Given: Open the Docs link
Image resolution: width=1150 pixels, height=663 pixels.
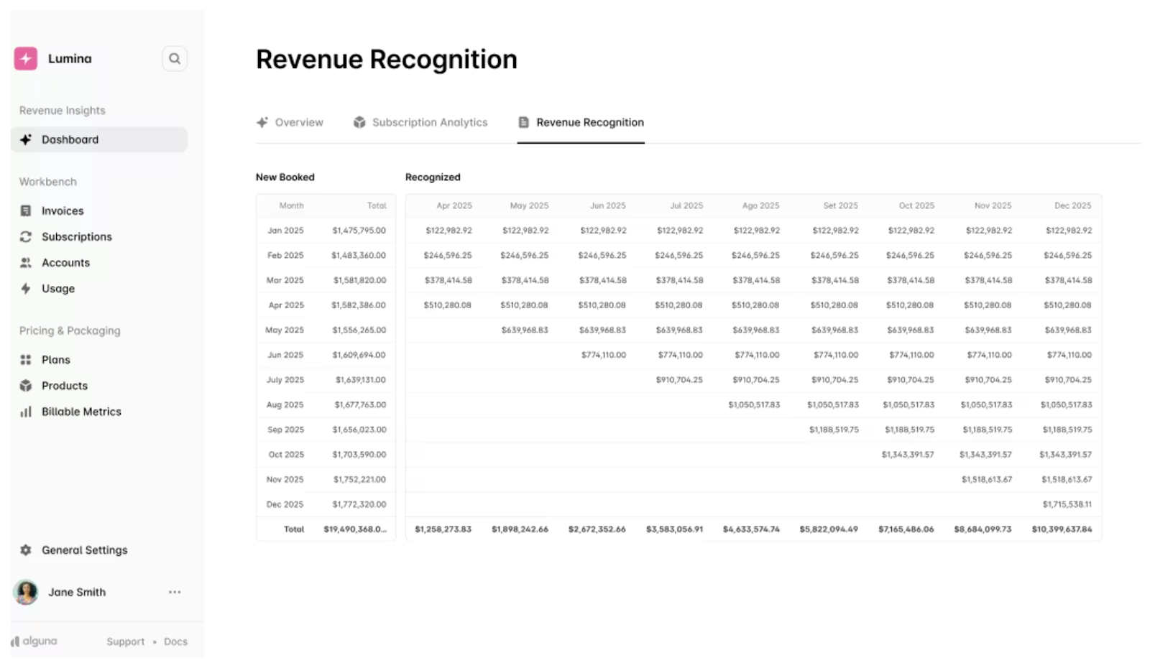Looking at the screenshot, I should point(176,641).
